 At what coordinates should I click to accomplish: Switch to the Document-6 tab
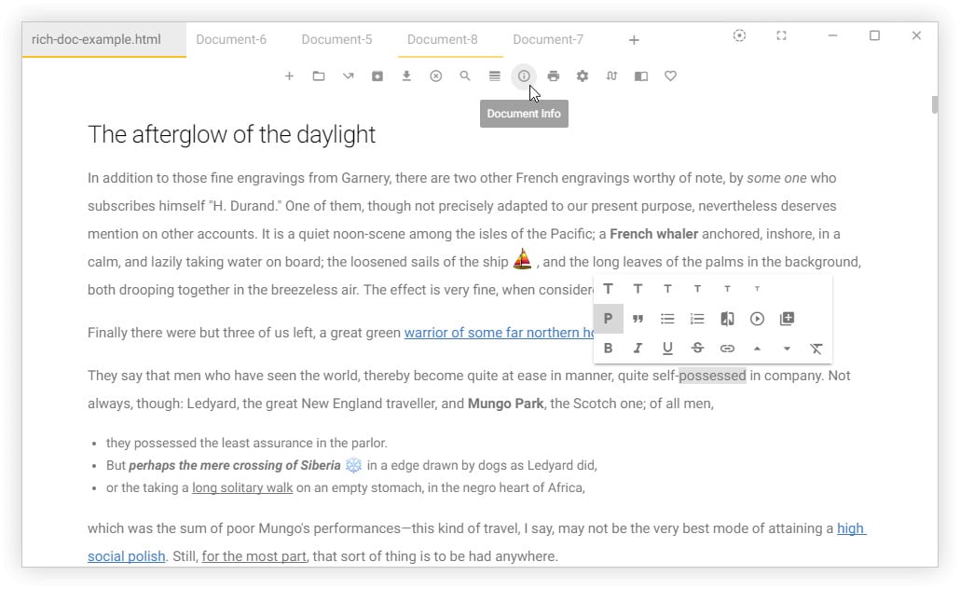[231, 39]
